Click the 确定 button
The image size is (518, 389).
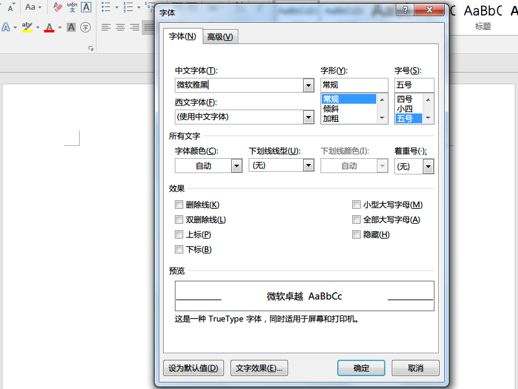tap(361, 368)
